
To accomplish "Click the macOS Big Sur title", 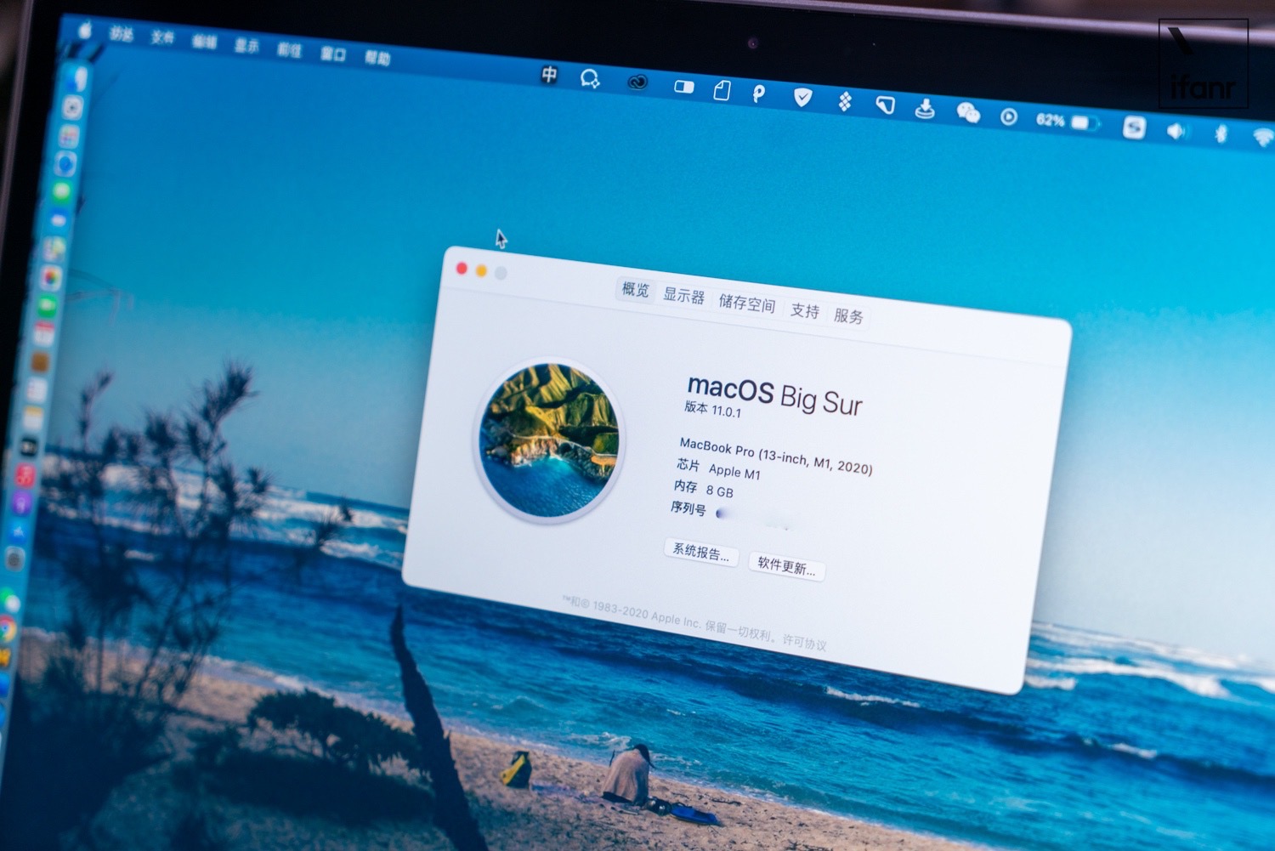I will point(774,394).
